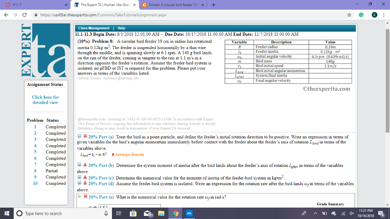The height and width of the screenshot is (219, 390).
Task: Click the Expert TA logo
Action: 46,50
